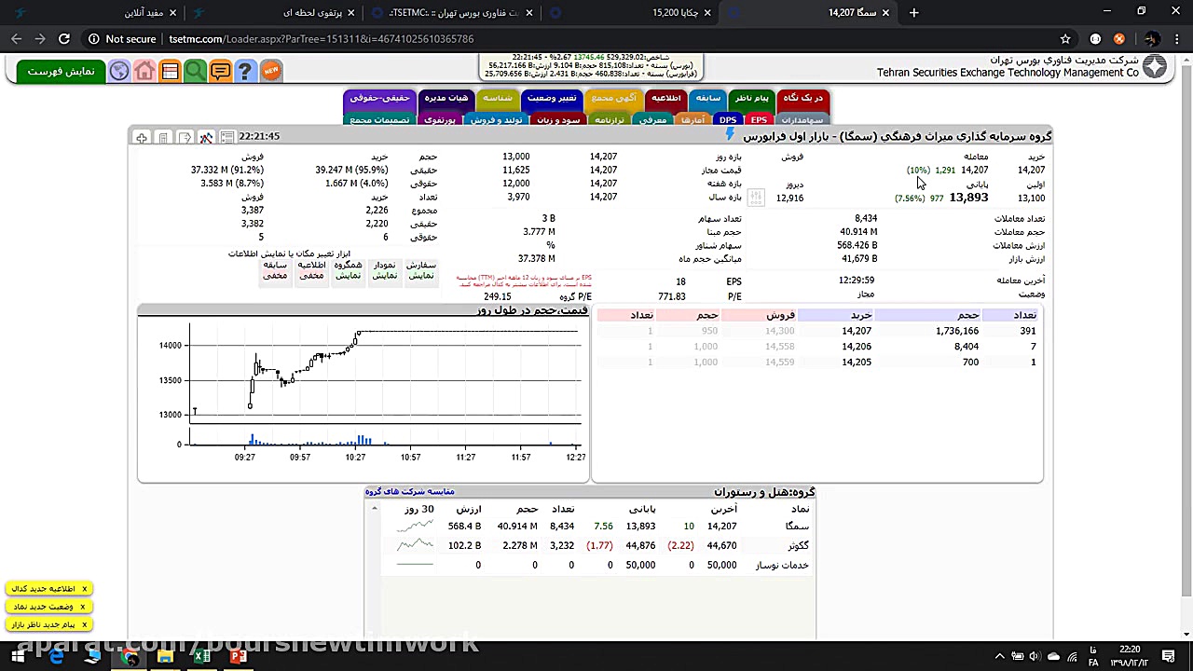Click the calculator icon in symbol toolbar
The width and height of the screenshot is (1193, 671).
tap(163, 137)
